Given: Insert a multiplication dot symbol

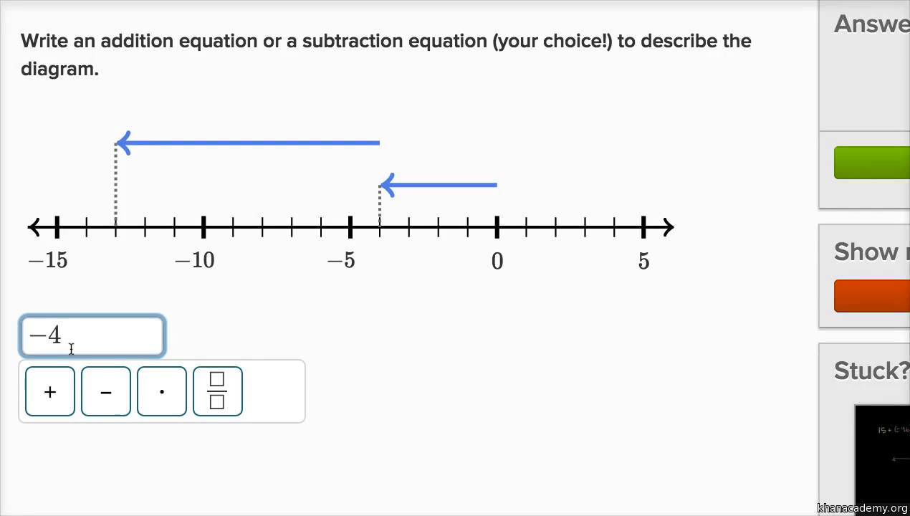Looking at the screenshot, I should coord(162,391).
